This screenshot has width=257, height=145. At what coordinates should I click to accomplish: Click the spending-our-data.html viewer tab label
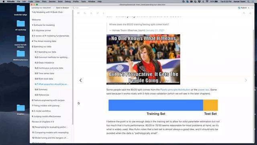coord(41,8)
